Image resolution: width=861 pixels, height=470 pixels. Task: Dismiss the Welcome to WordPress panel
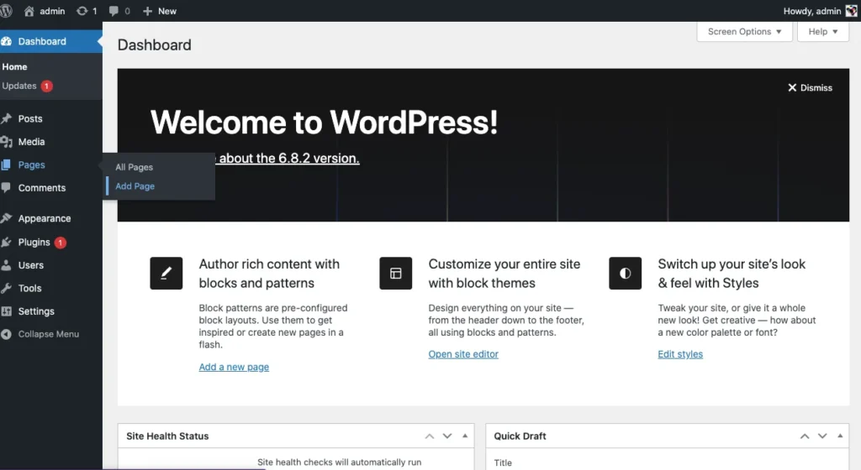(810, 87)
